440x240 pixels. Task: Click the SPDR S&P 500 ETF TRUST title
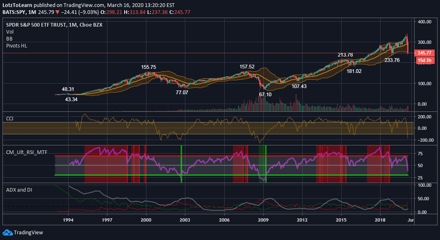point(36,25)
